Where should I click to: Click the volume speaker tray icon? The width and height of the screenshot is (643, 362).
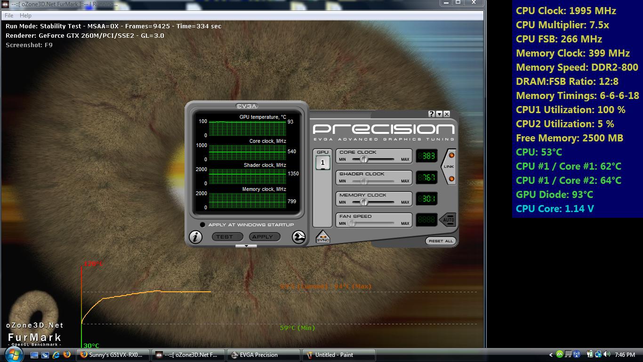607,354
